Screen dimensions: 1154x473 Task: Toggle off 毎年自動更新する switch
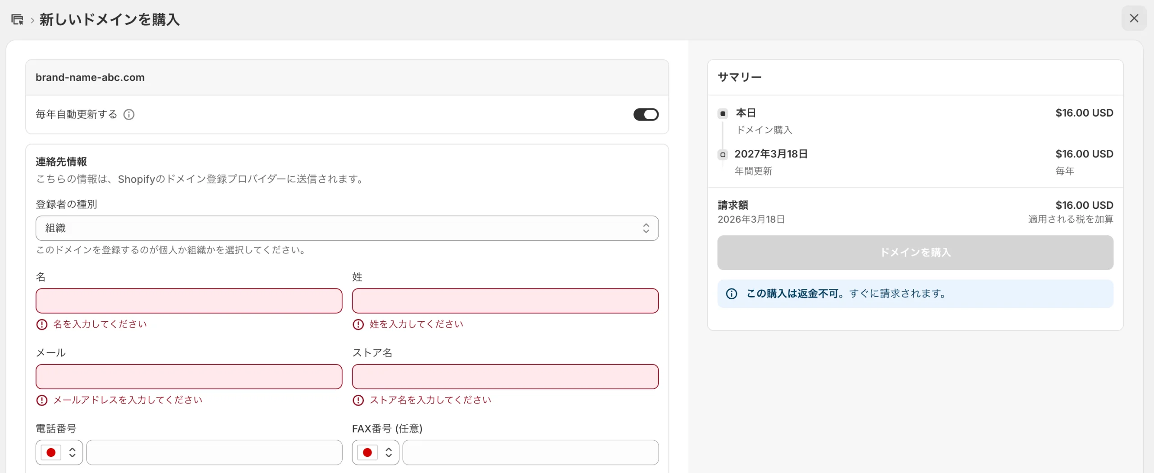(646, 115)
